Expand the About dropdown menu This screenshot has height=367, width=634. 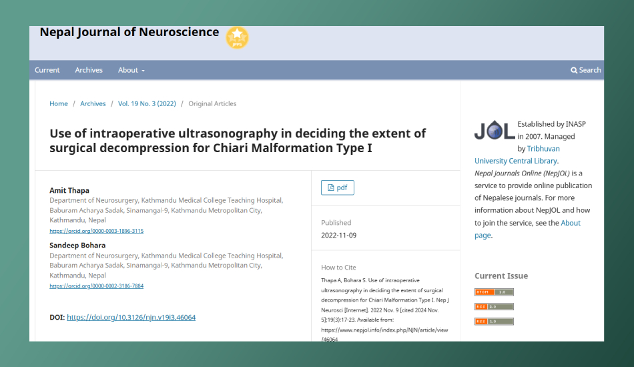click(131, 70)
